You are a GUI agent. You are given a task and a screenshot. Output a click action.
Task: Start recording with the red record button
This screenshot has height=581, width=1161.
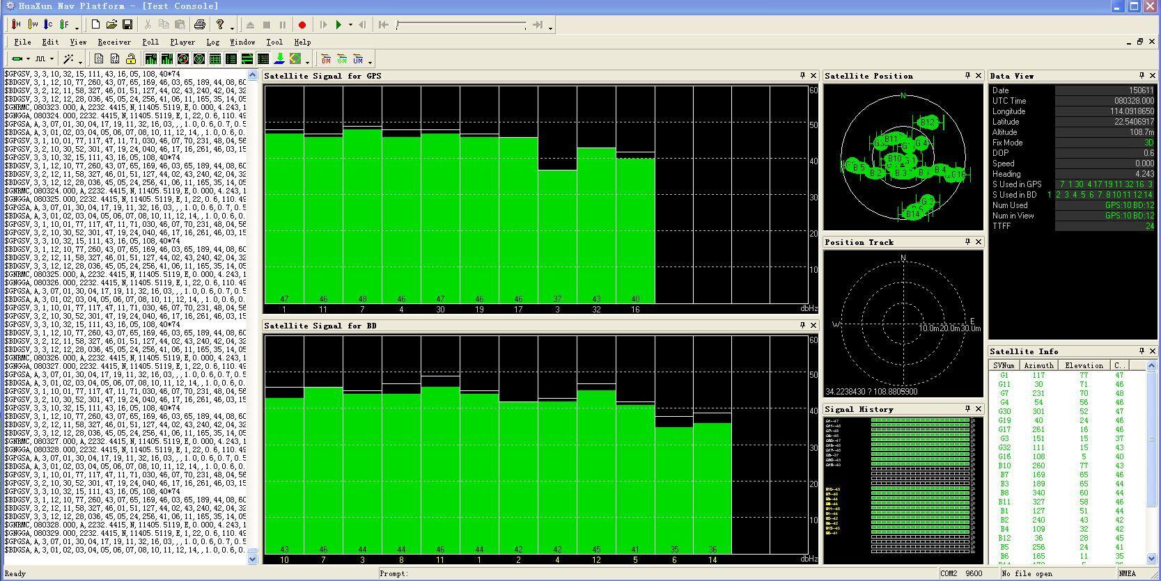click(x=302, y=25)
